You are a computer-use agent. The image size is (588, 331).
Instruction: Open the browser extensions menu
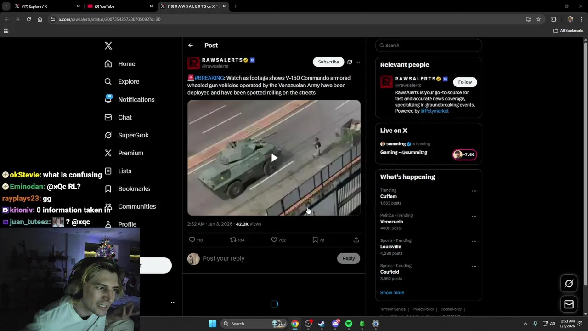coord(554,19)
